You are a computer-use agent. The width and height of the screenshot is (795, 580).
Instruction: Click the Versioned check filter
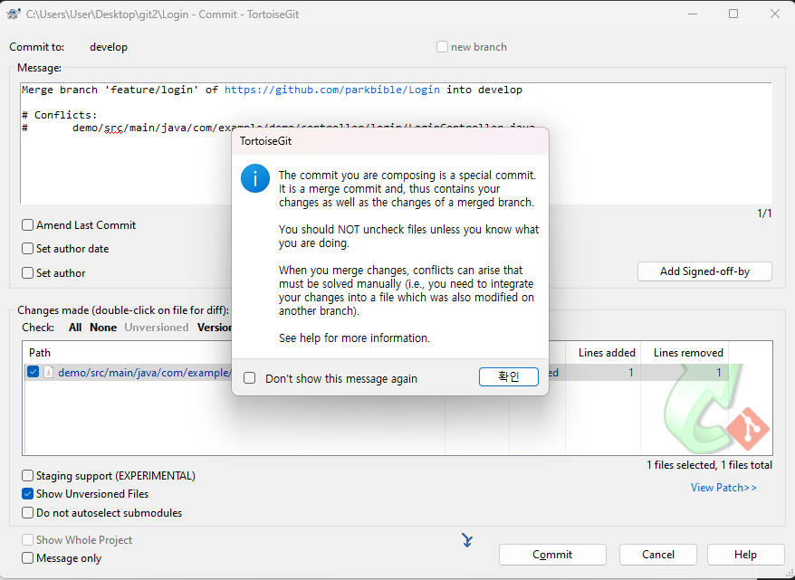pyautogui.click(x=215, y=328)
